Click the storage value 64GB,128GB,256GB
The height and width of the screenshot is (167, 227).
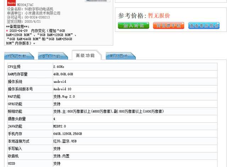[x=68, y=134]
